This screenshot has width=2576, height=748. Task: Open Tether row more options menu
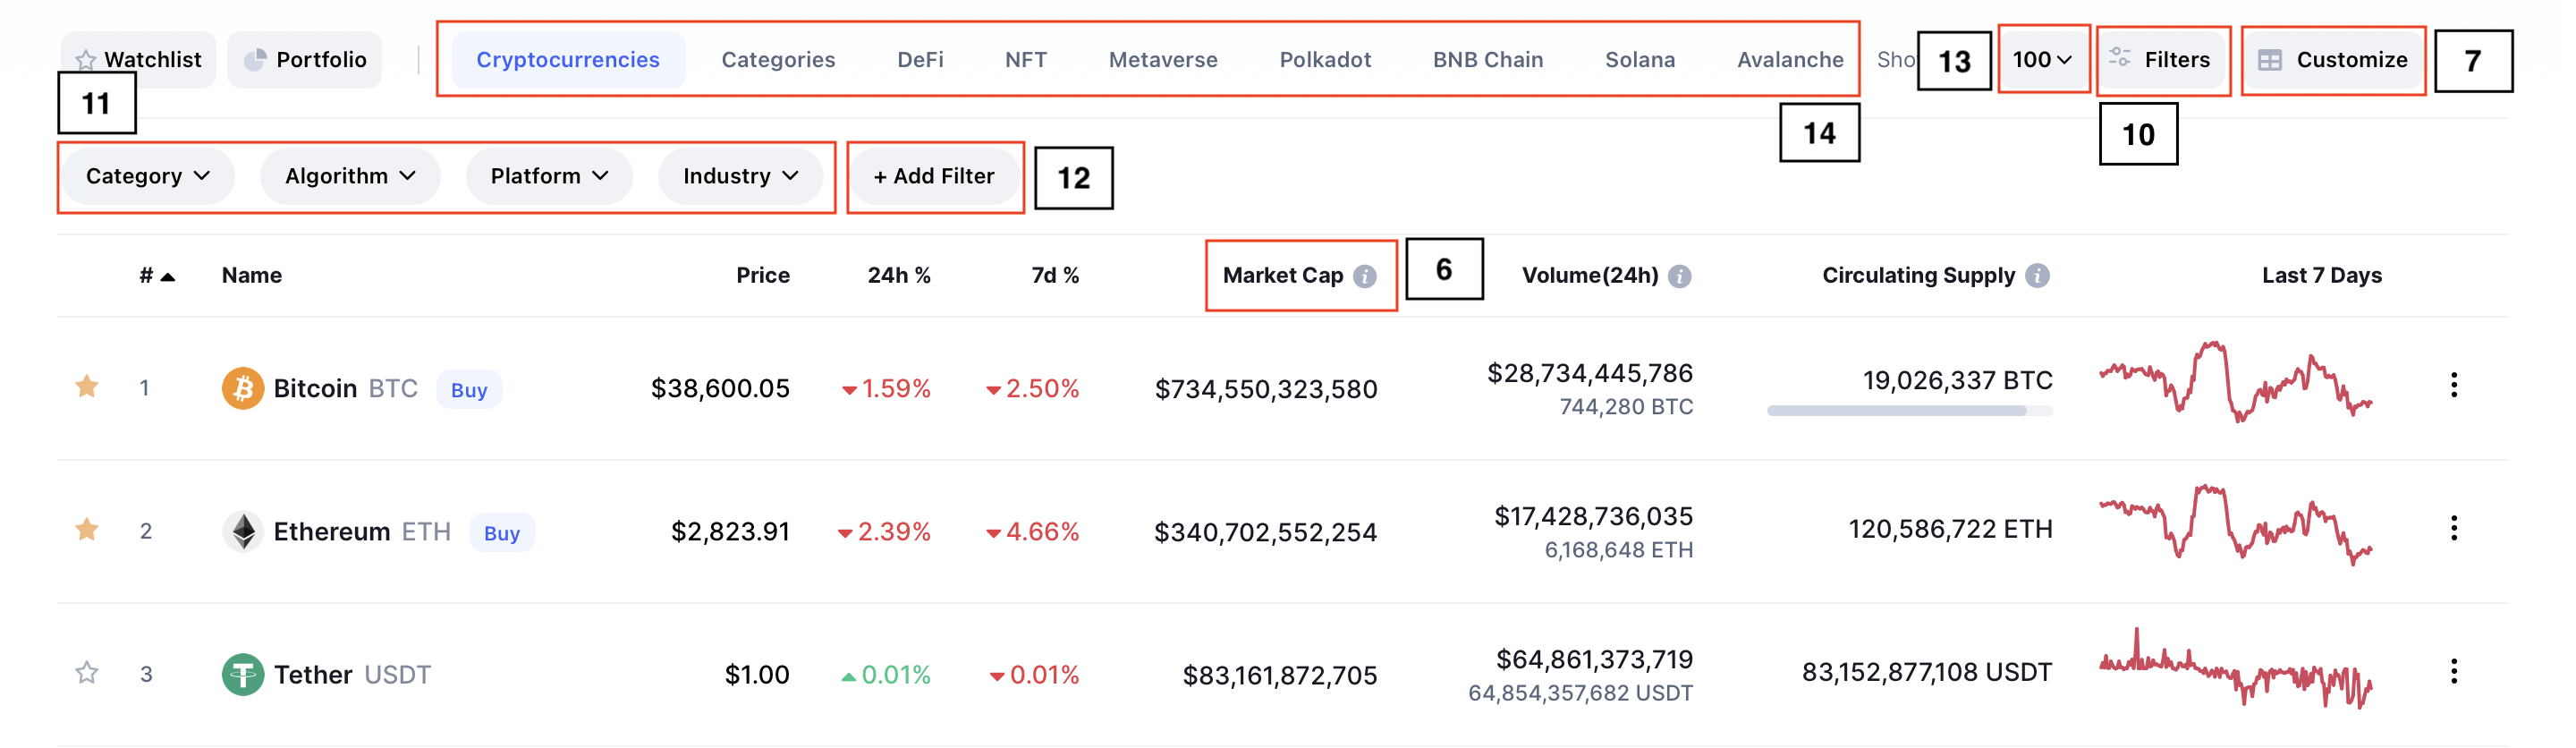coord(2454,671)
